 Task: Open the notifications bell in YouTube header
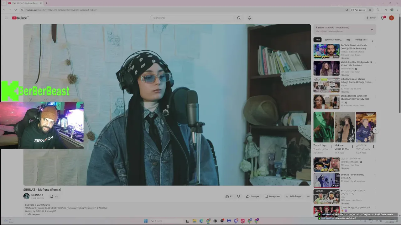[383, 18]
